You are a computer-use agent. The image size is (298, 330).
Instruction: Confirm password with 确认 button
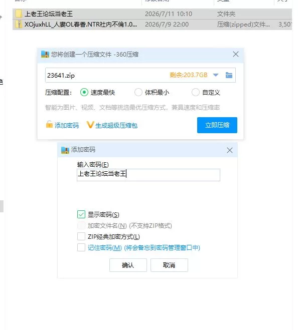coord(128,265)
